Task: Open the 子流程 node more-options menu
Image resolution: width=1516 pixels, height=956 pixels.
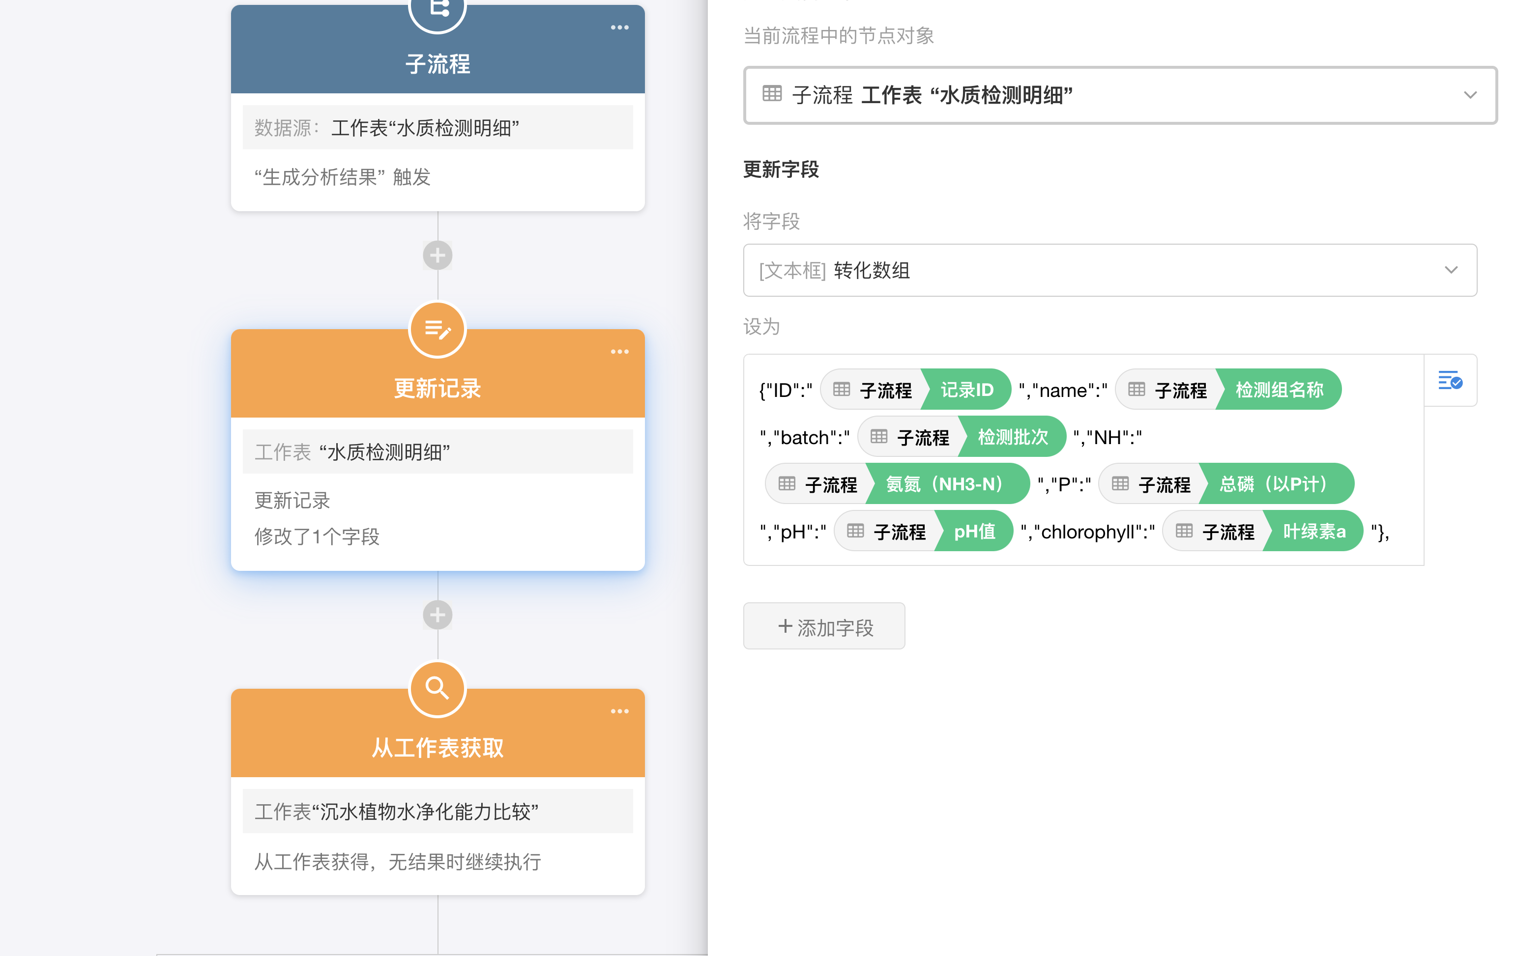Action: click(619, 28)
